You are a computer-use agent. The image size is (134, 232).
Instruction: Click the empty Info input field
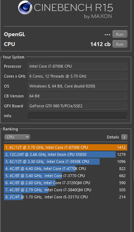[x=77, y=116]
